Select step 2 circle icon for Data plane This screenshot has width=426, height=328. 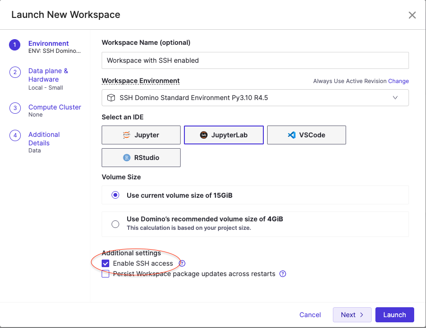coord(15,72)
